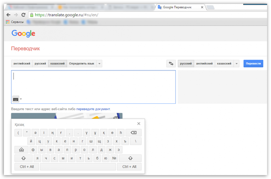The height and width of the screenshot is (179, 271).
Task: Toggle the right shift key on virtual keyboard
Action: coord(130,158)
